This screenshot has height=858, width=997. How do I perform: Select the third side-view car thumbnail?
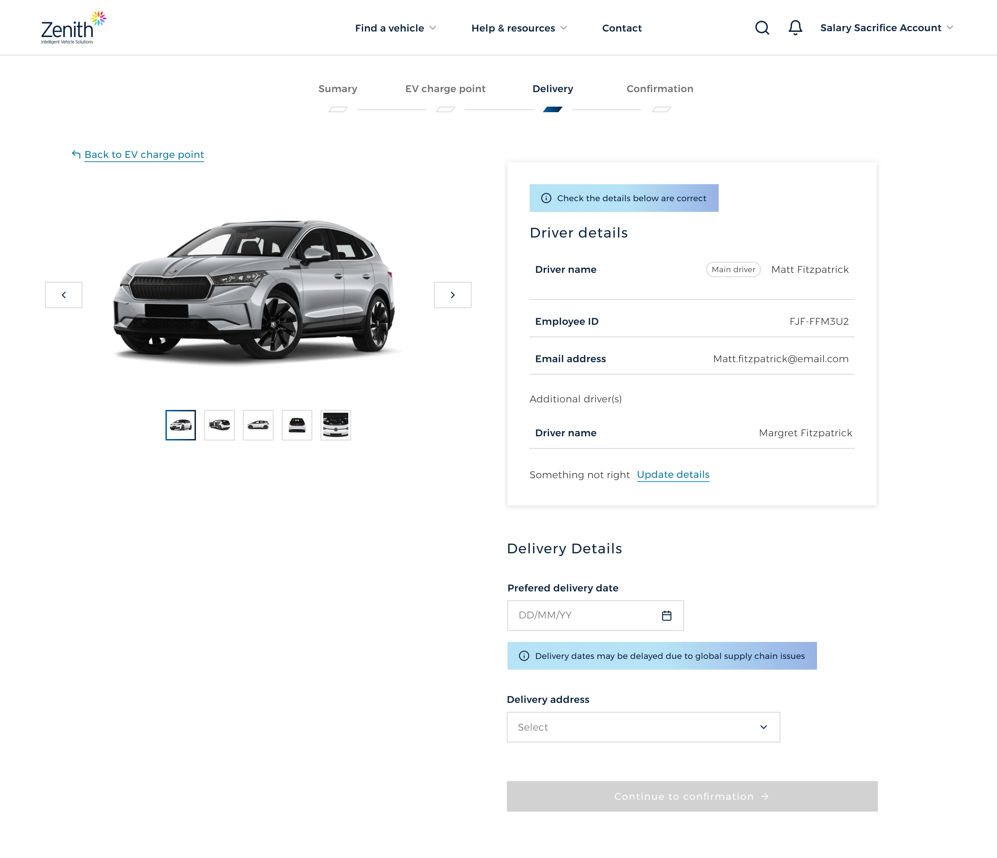click(258, 425)
